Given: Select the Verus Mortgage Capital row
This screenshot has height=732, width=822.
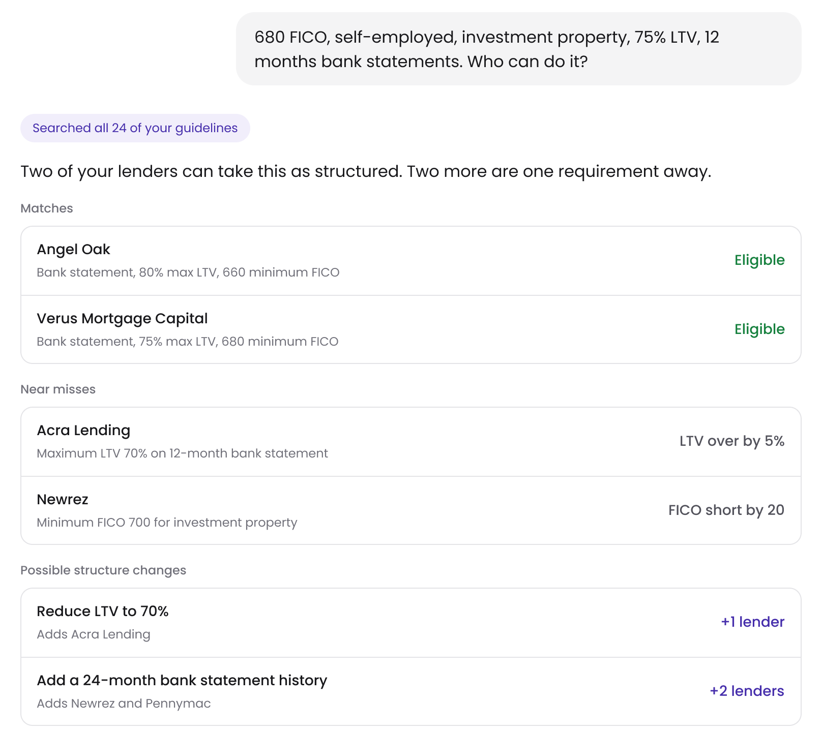Looking at the screenshot, I should [411, 329].
